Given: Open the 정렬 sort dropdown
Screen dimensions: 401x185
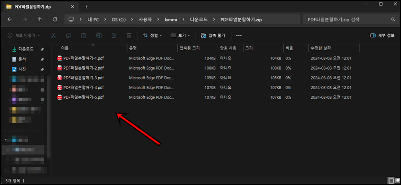Looking at the screenshot, I should point(152,35).
